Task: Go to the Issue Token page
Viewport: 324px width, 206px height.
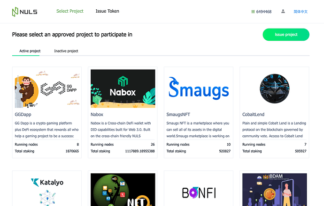Action: 107,11
